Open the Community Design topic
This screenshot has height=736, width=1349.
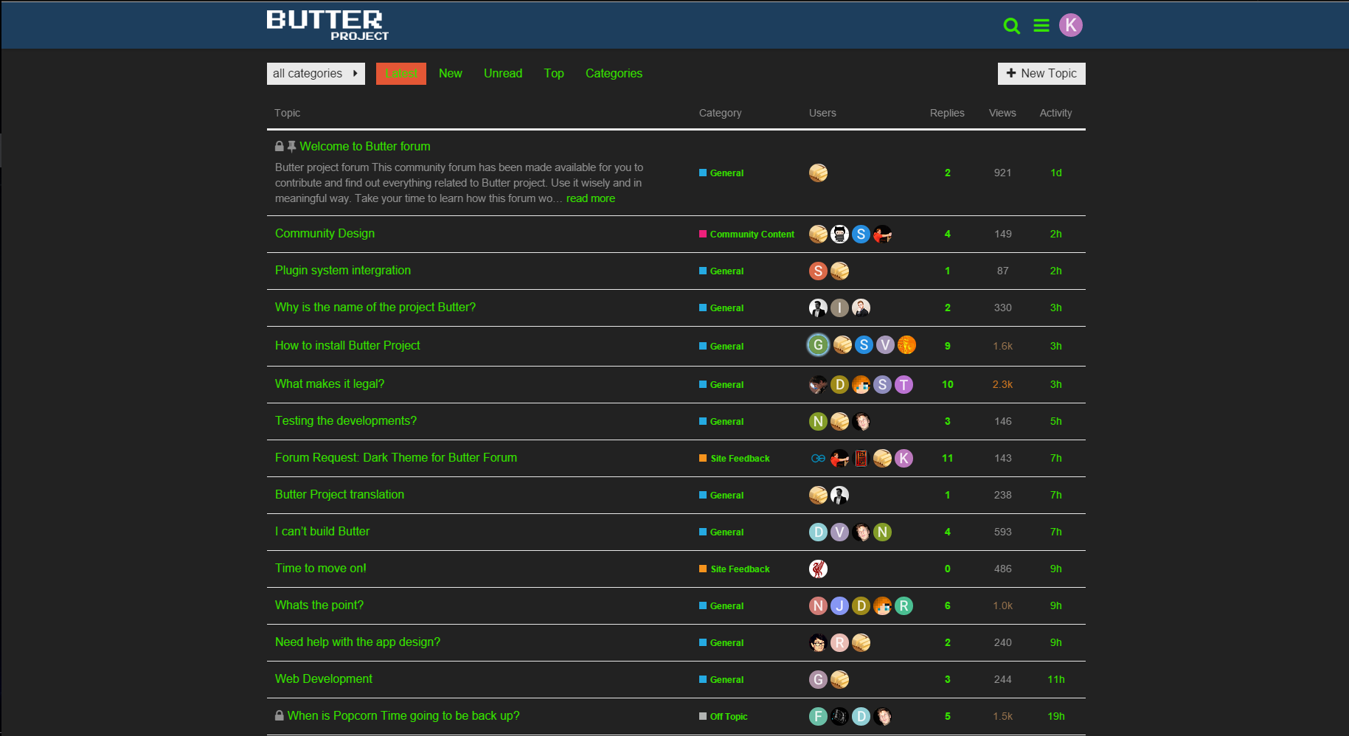pos(325,233)
